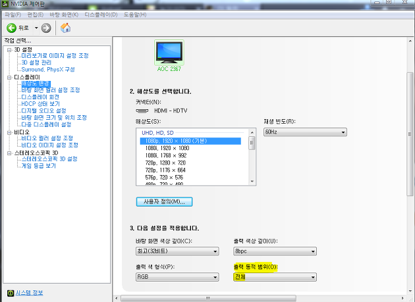The width and height of the screenshot is (415, 302).
Task: Open the 편집(E) menu
Action: pos(35,14)
